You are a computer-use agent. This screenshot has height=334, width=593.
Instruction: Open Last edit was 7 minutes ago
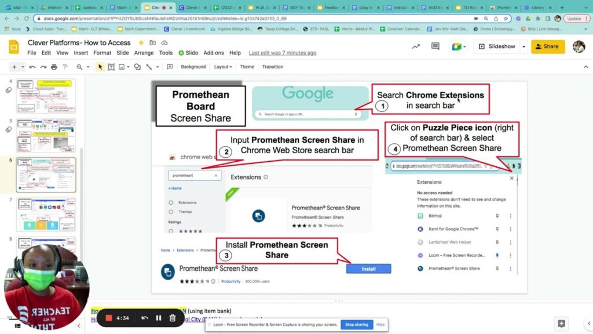point(283,53)
